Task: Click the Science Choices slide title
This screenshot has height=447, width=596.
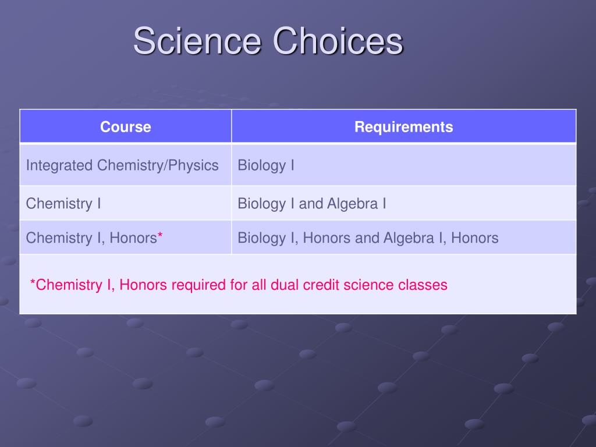Action: click(x=268, y=41)
